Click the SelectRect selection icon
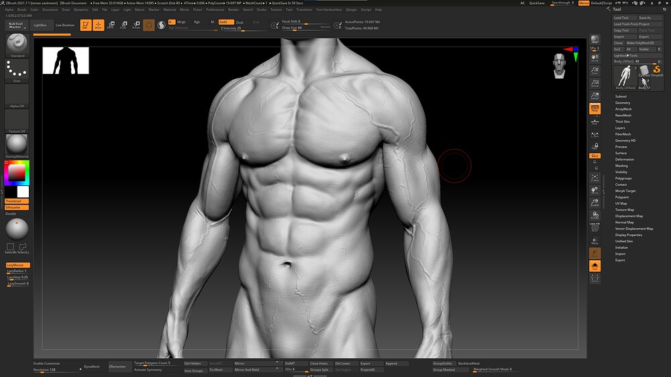The height and width of the screenshot is (377, 671). coord(11,248)
